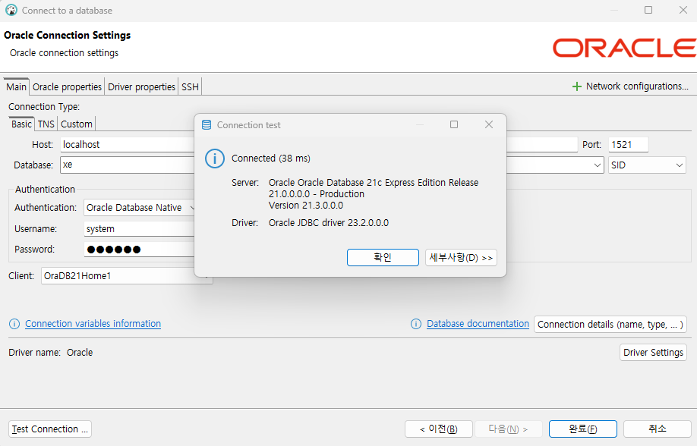
Task: Click info icon before Database documentation
Action: (416, 324)
